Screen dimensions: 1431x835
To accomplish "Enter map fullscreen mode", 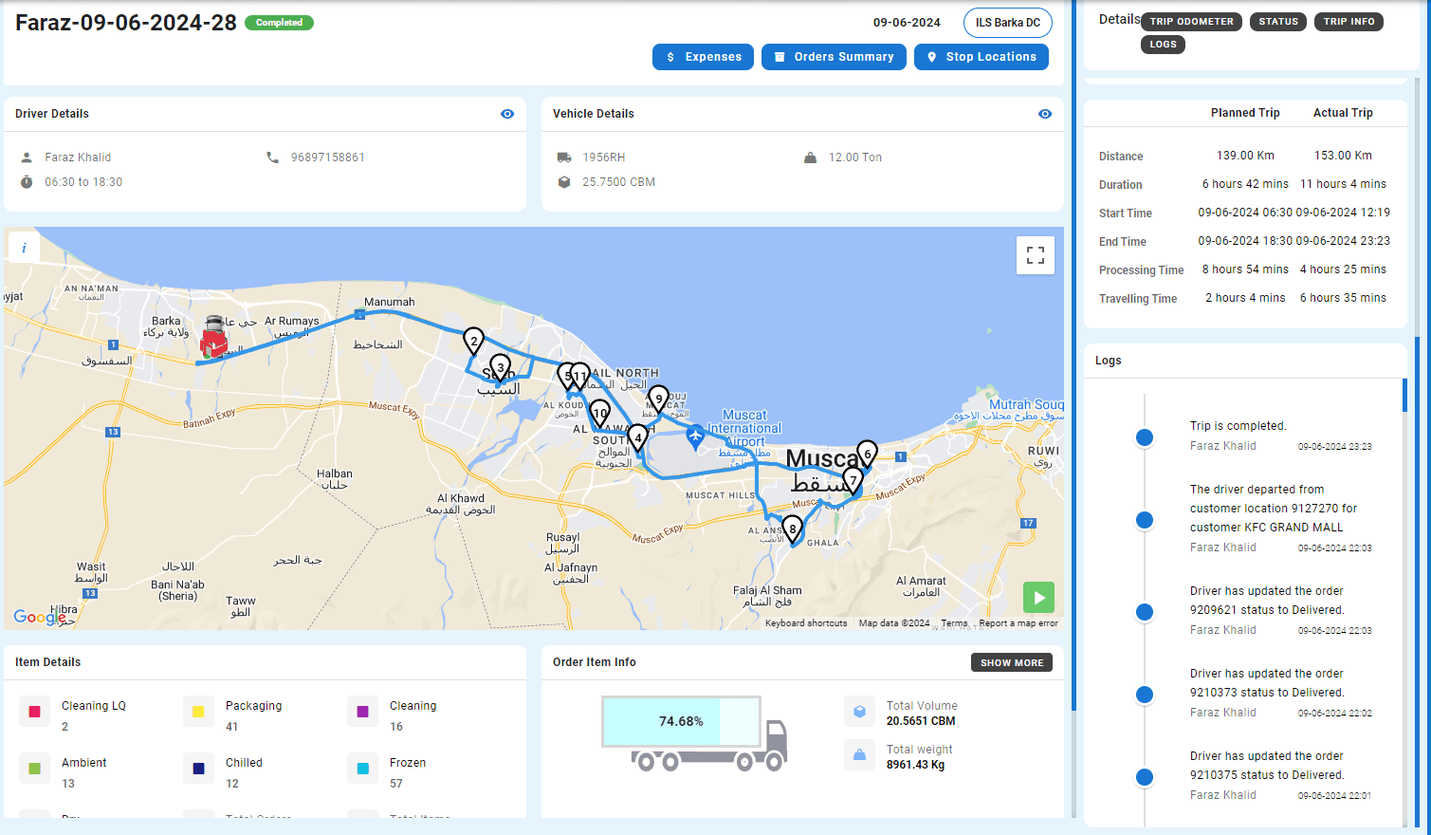I will (1036, 255).
